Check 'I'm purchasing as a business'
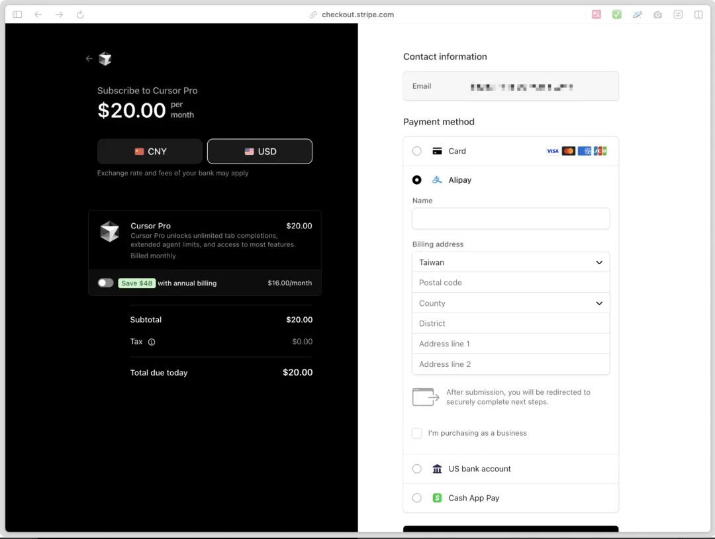The width and height of the screenshot is (715, 539). 417,433
